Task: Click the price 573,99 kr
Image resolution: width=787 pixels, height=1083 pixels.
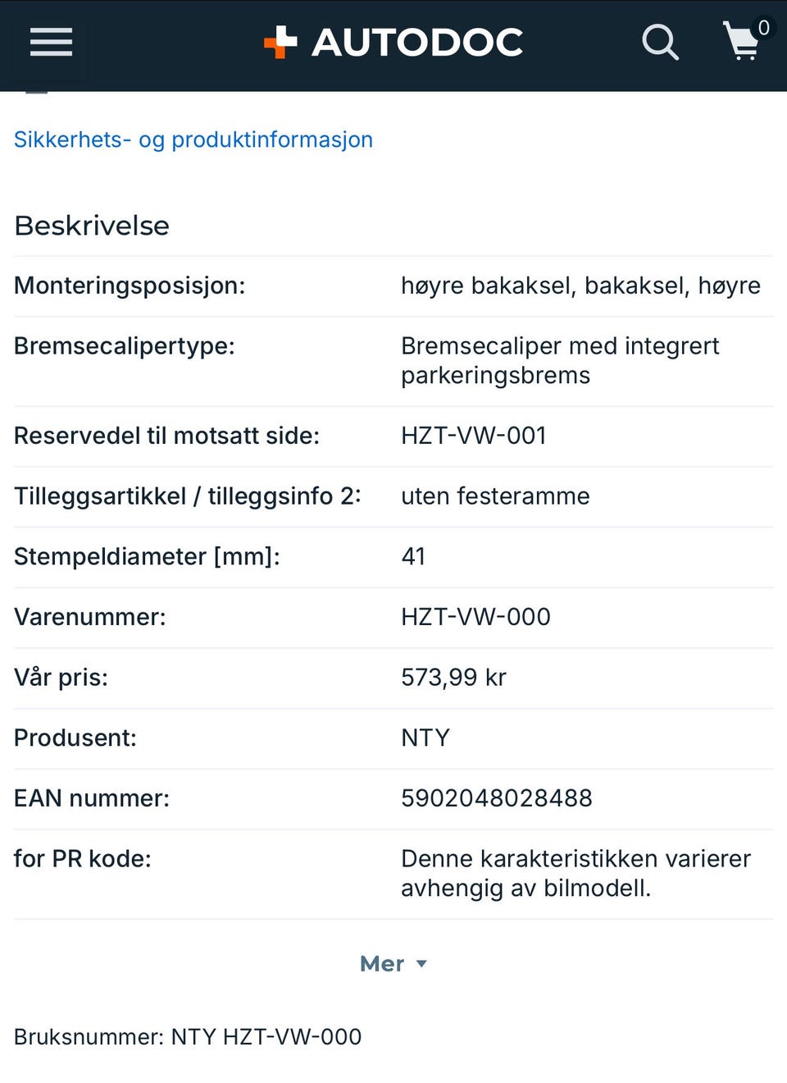Action: pos(453,678)
